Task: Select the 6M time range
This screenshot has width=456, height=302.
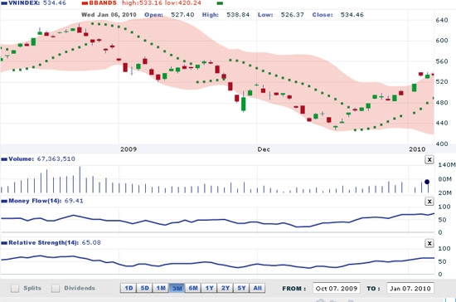Action: pyautogui.click(x=193, y=288)
